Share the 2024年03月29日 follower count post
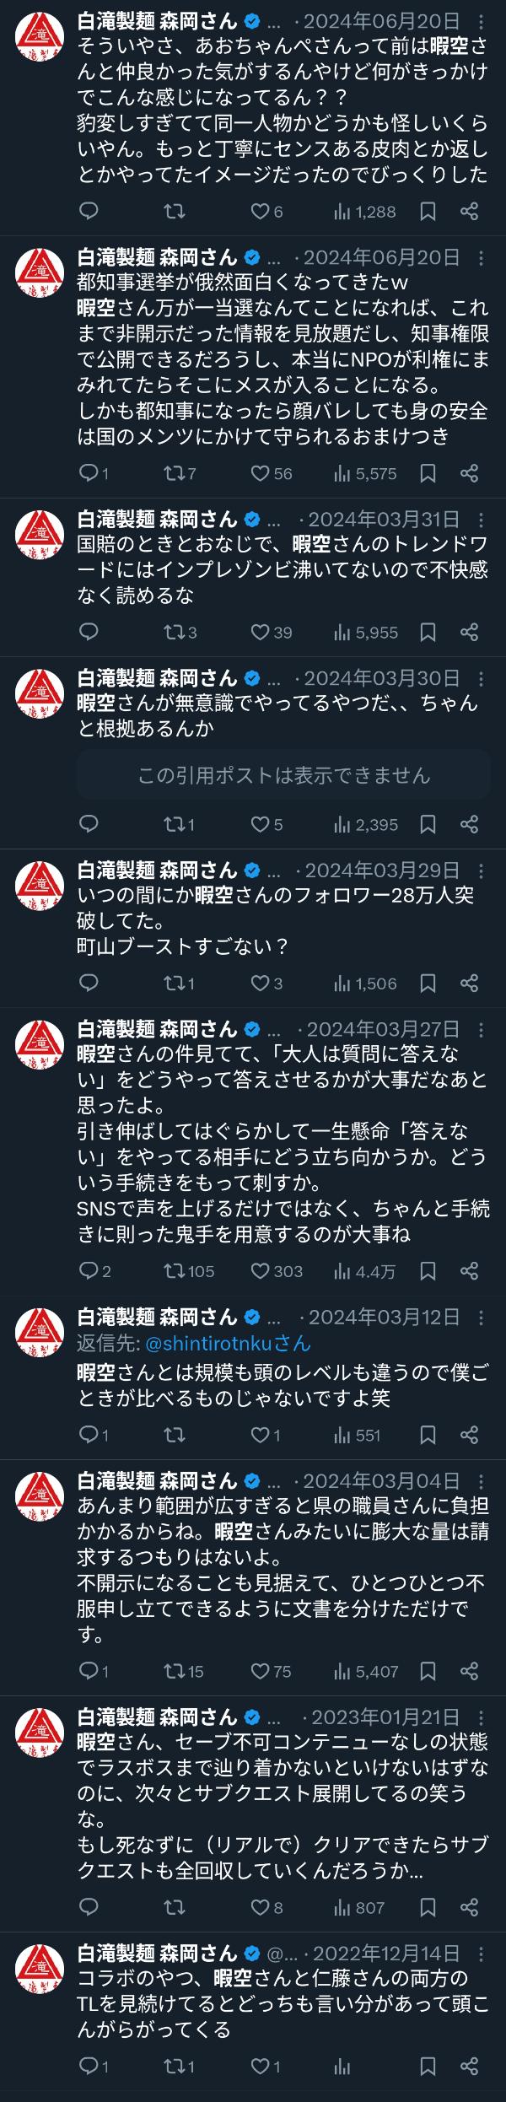506x2102 pixels. [470, 983]
